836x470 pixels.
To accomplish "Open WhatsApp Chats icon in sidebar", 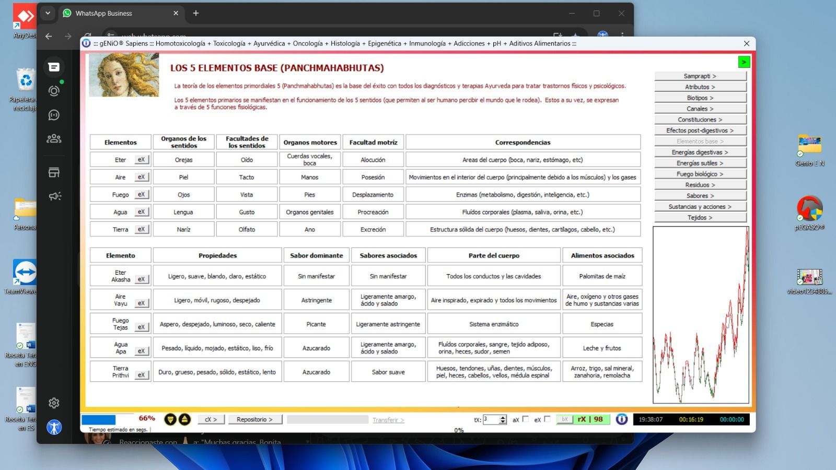I will 54,67.
